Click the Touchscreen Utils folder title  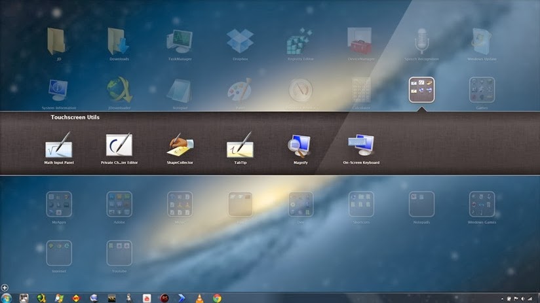pyautogui.click(x=75, y=117)
